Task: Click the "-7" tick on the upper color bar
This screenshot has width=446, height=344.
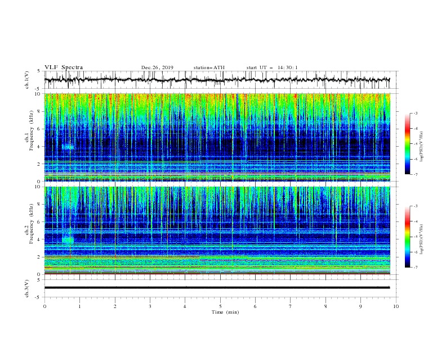Action: (x=415, y=174)
